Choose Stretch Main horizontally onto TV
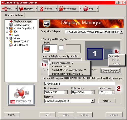 pos(69,70)
